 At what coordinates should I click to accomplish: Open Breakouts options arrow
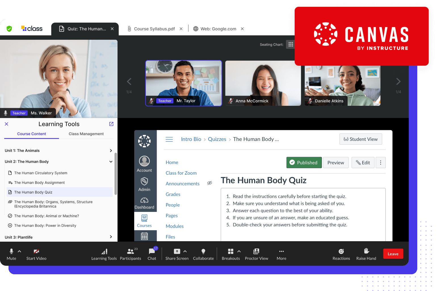click(x=239, y=251)
